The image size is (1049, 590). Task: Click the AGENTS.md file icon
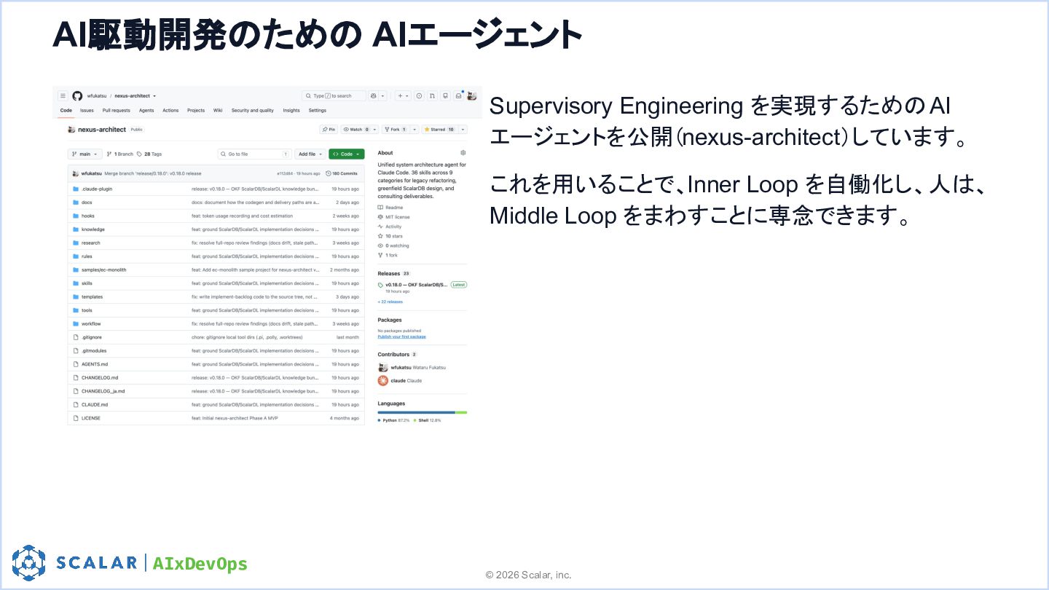(x=75, y=364)
